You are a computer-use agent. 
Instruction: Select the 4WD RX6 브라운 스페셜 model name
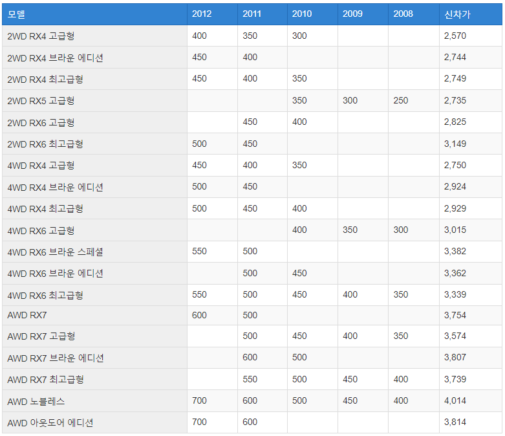click(55, 252)
